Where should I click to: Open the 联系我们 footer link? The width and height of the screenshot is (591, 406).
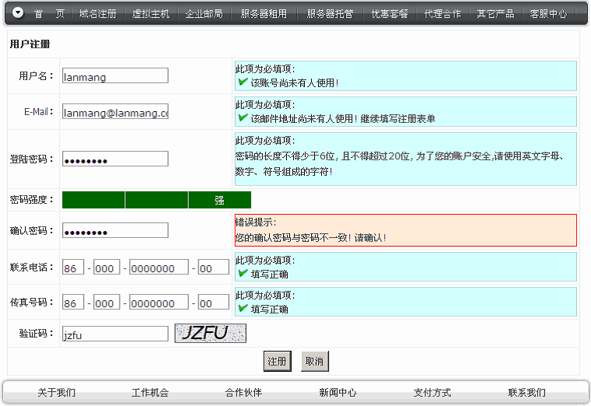coord(527,393)
